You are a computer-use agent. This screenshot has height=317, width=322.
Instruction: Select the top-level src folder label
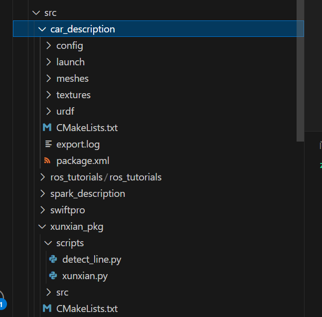50,13
